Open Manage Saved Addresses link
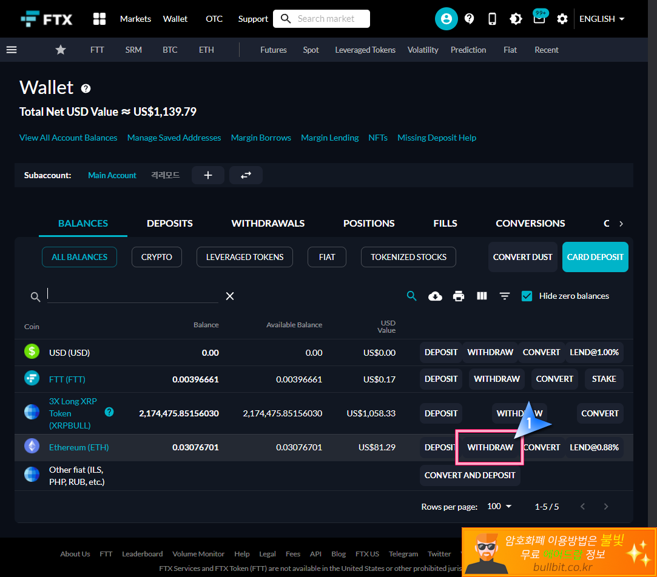This screenshot has width=657, height=577. tap(174, 138)
